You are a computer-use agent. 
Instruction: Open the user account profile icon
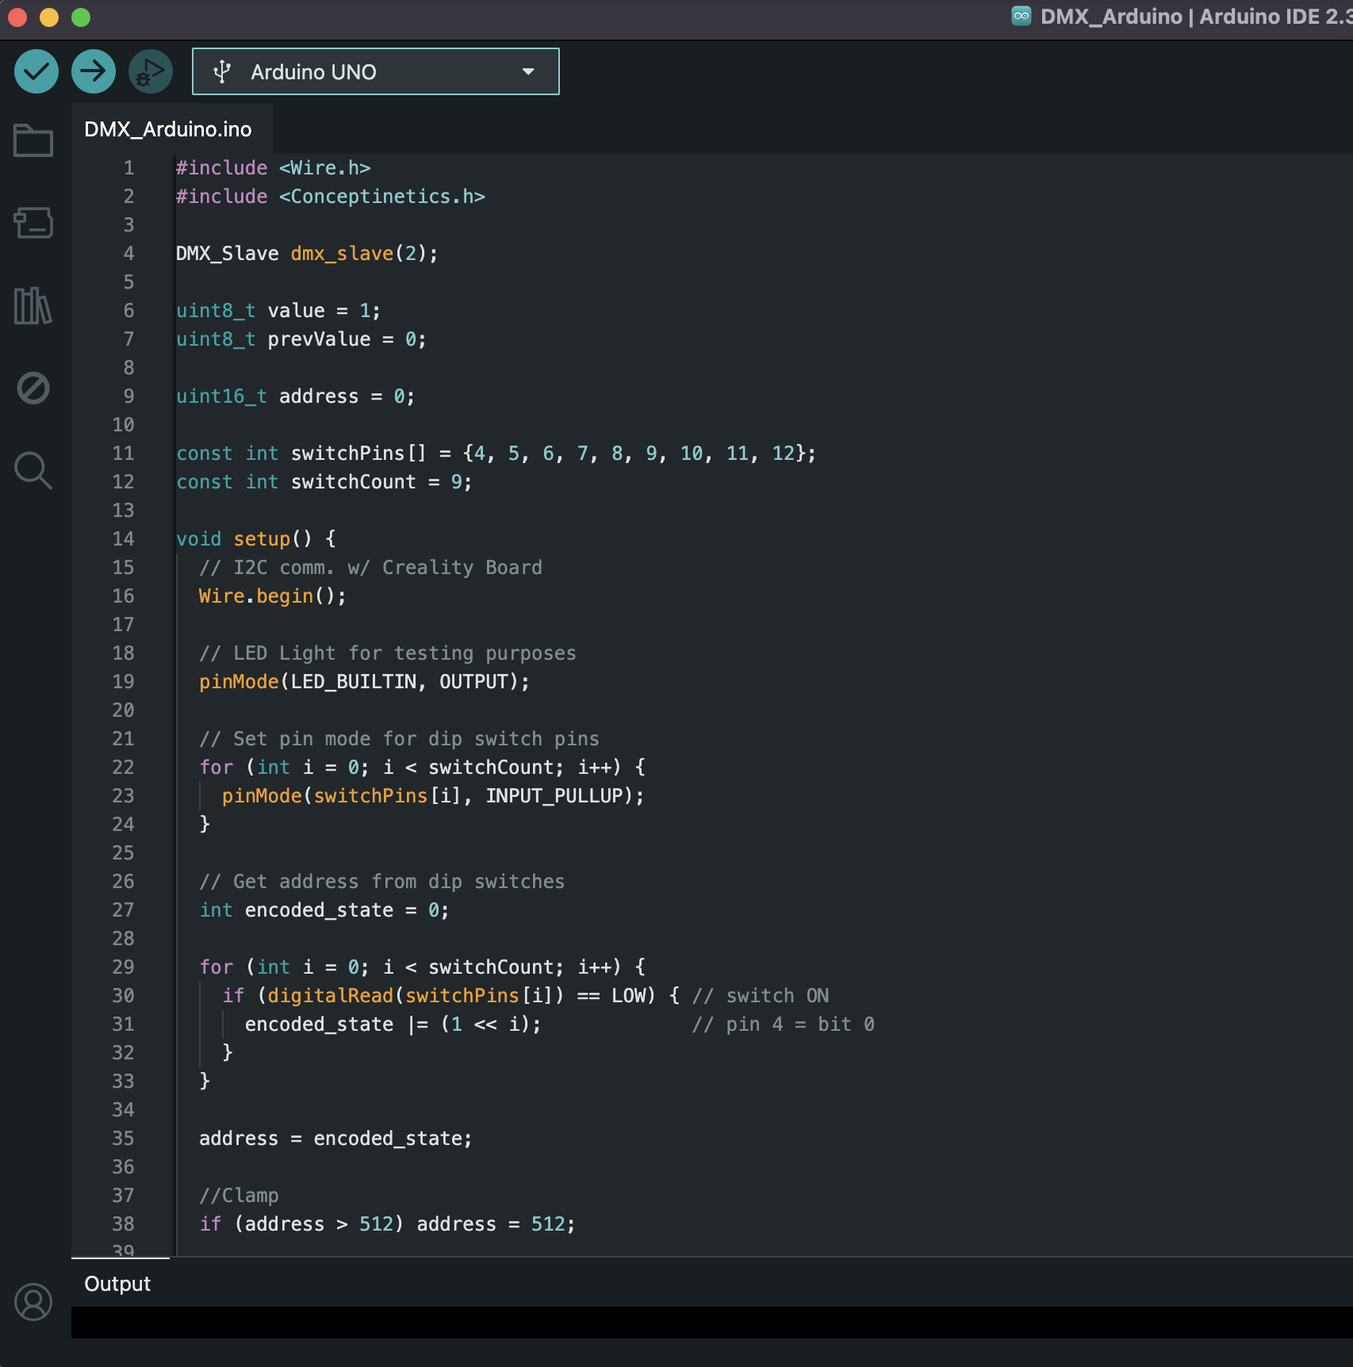point(33,1302)
